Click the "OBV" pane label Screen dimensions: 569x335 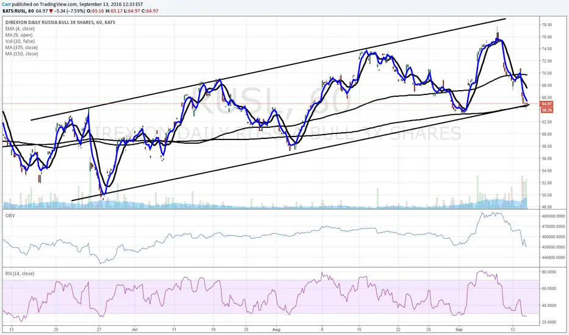[10, 216]
